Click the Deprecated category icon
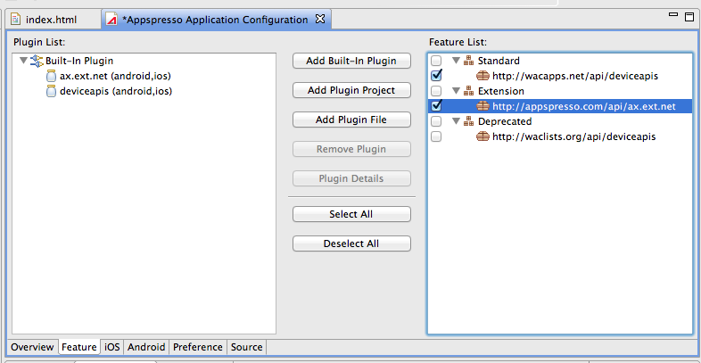The image size is (701, 363). coord(468,121)
